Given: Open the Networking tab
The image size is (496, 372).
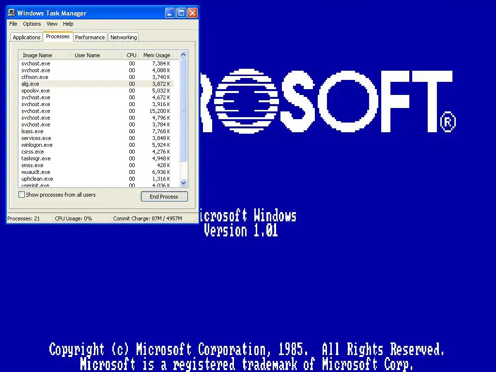Looking at the screenshot, I should (124, 37).
